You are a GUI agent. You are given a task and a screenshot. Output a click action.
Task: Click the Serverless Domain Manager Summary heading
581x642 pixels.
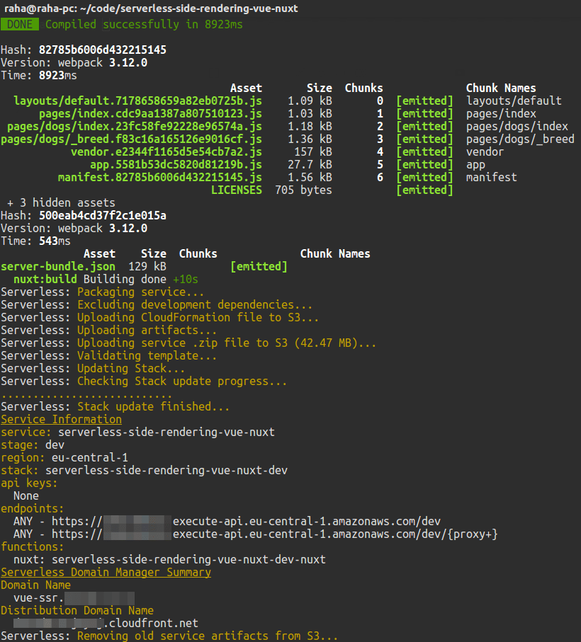click(106, 572)
